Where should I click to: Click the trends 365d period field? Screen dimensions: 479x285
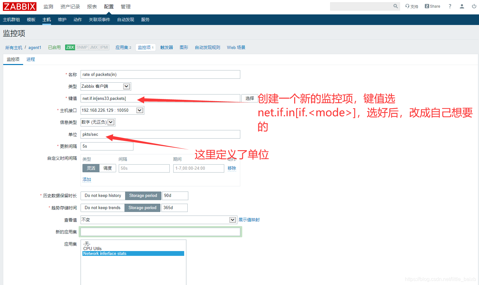point(174,208)
